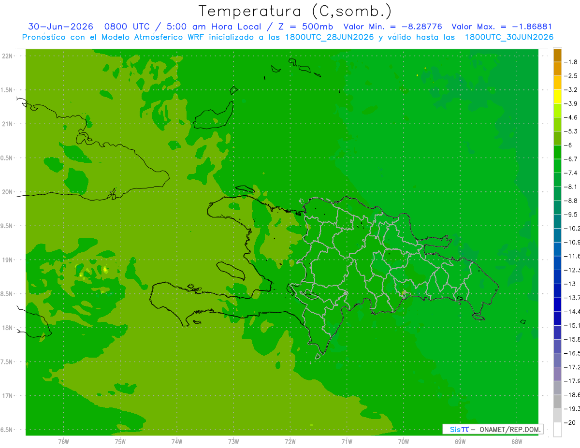Click the "17N" latitude label
580x448 pixels.
click(x=7, y=396)
